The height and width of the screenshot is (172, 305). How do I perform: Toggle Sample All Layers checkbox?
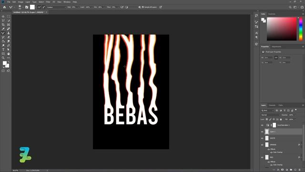click(x=143, y=7)
